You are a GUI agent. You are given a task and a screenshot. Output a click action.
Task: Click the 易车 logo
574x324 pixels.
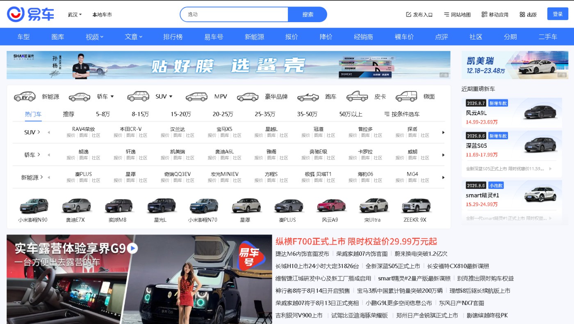(x=31, y=14)
